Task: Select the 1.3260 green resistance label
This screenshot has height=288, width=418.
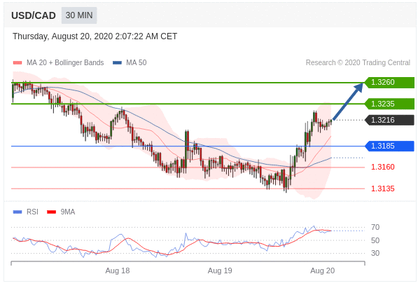Action: [389, 82]
